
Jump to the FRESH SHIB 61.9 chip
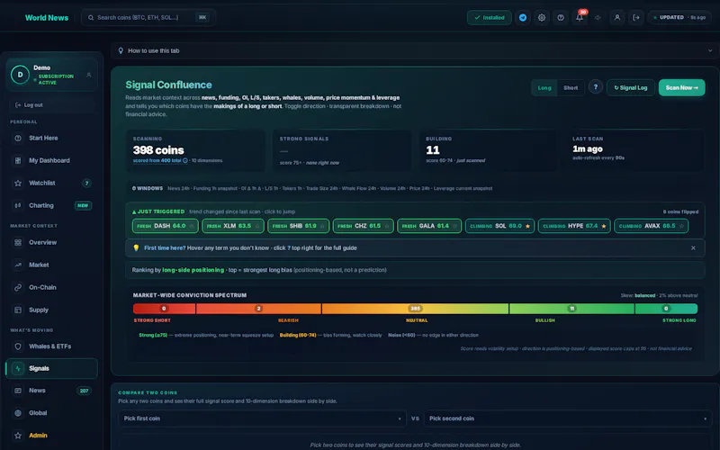click(298, 226)
